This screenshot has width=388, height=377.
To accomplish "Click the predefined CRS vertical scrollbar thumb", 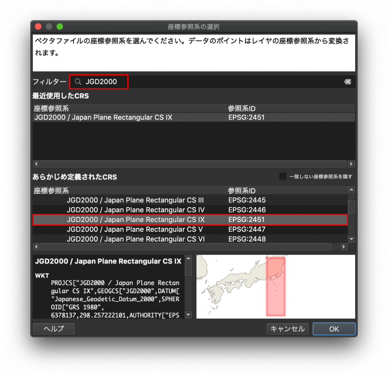I will 351,206.
